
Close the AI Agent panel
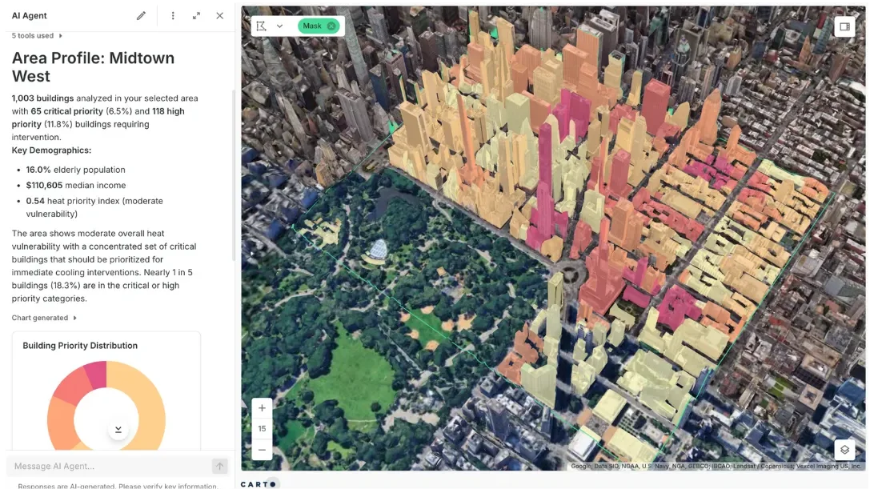(219, 15)
